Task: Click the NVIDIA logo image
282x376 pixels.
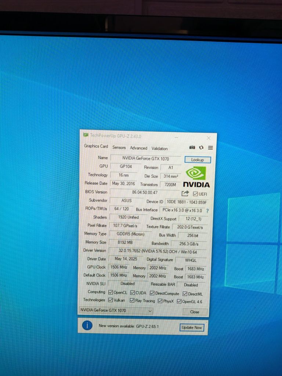Action: (196, 177)
